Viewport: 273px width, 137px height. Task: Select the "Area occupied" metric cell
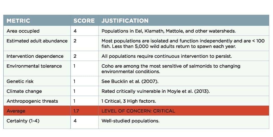coord(23,31)
